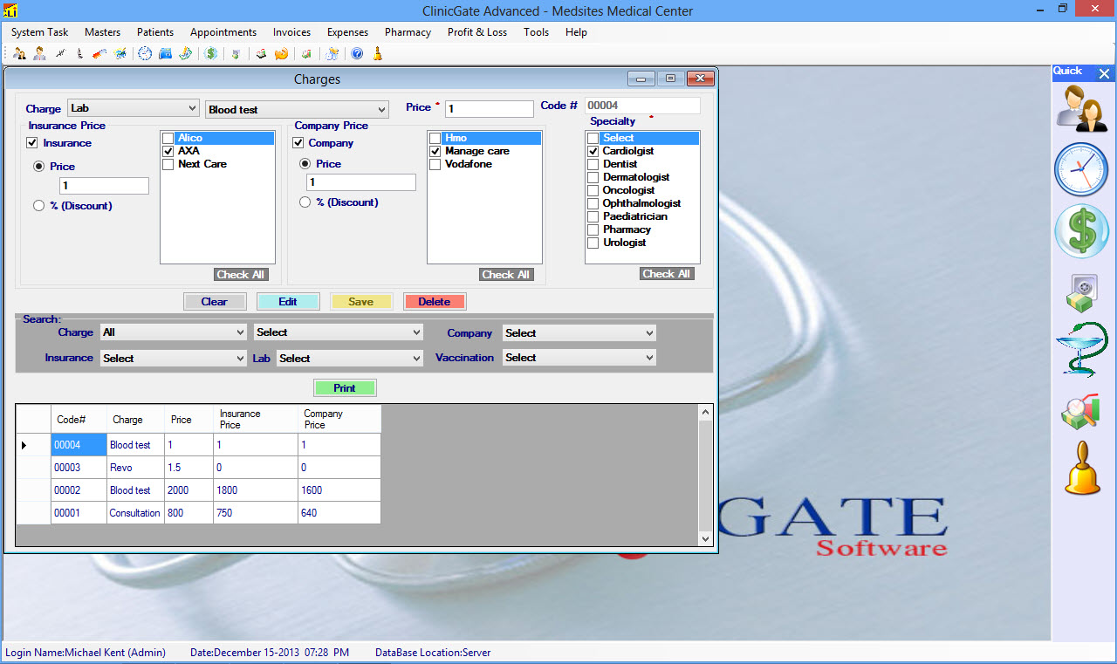
Task: Open the Pharmacy menu
Action: [x=408, y=32]
